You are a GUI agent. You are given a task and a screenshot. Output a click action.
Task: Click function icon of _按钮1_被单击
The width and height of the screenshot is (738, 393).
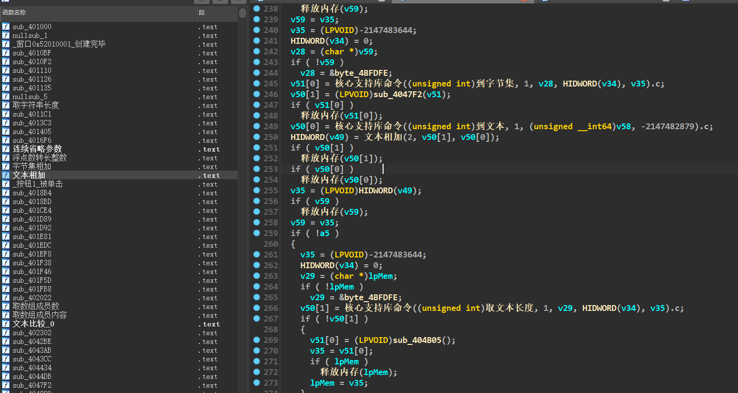pyautogui.click(x=6, y=184)
